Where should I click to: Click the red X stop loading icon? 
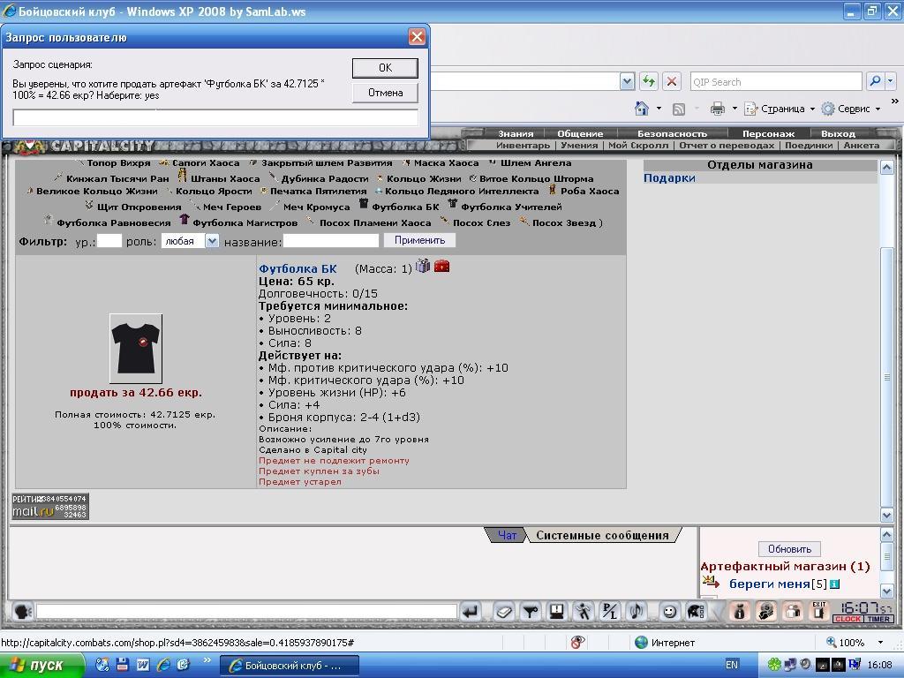coord(672,81)
